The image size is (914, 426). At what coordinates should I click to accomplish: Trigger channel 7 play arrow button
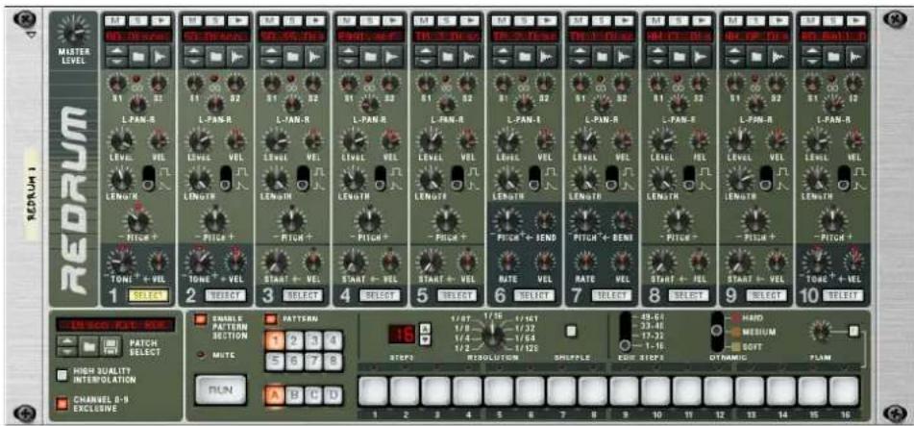coord(625,20)
